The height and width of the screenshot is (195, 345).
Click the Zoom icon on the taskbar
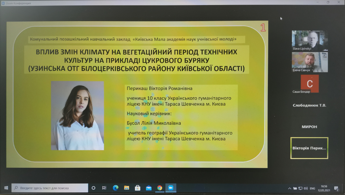coord(171,188)
